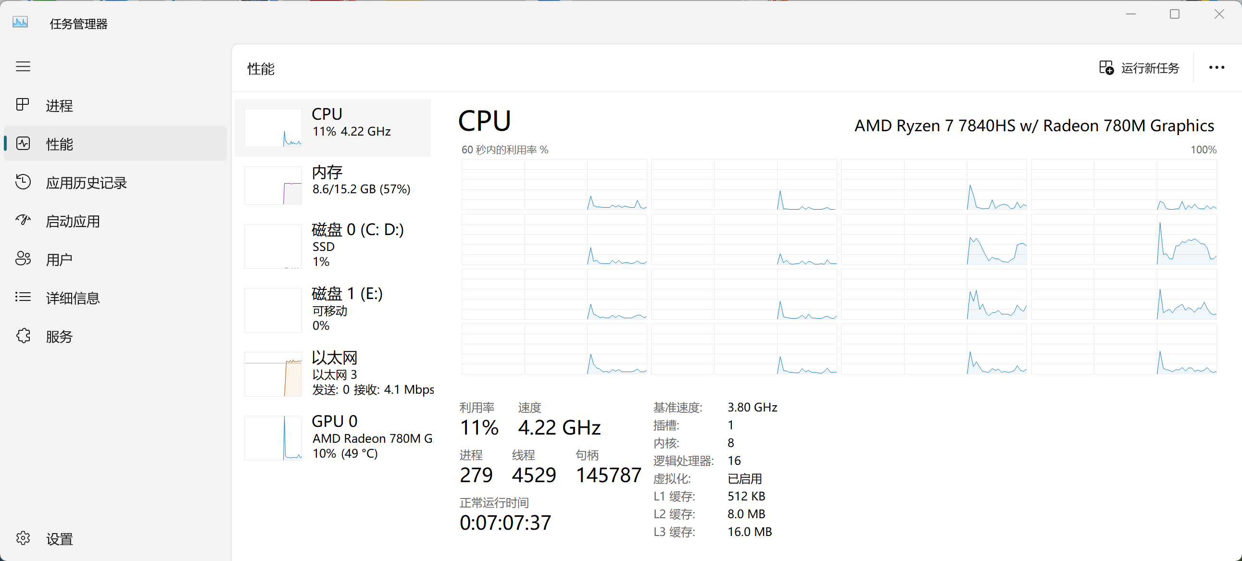Click the 进程 (Processes) icon in sidebar
This screenshot has height=561, width=1242.
(x=23, y=105)
